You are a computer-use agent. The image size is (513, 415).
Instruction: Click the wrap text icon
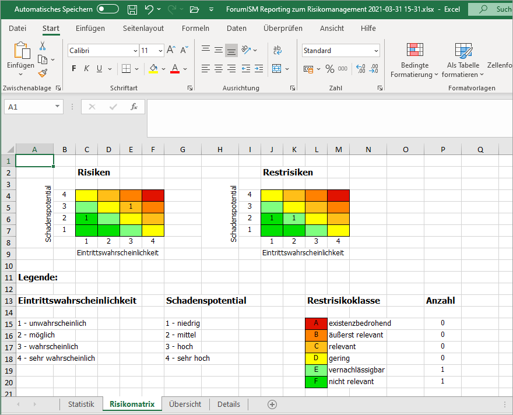pos(277,51)
